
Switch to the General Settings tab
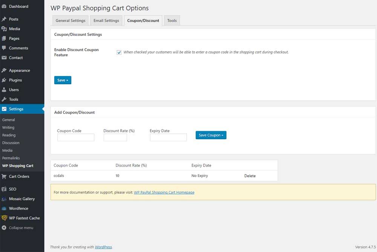[70, 21]
